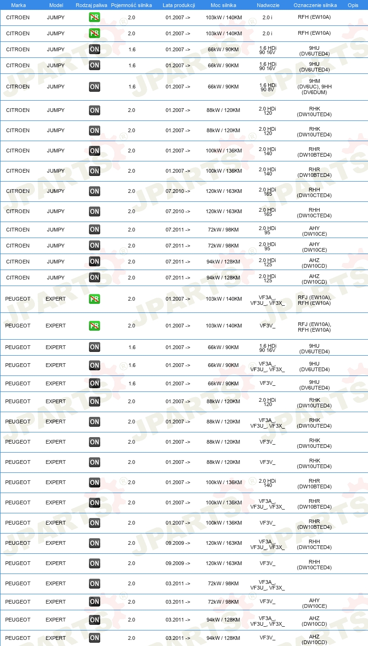Select 'VF3V_' in Peugeot 66kW row
The width and height of the screenshot is (368, 646).
pos(268,383)
